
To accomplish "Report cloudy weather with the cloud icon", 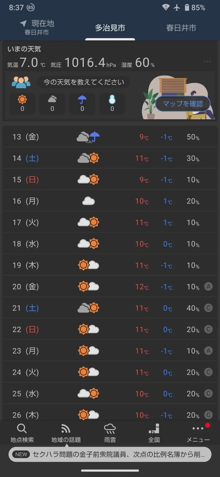I will point(52,103).
